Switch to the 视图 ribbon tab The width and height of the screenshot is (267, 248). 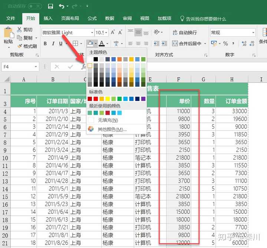(x=145, y=19)
